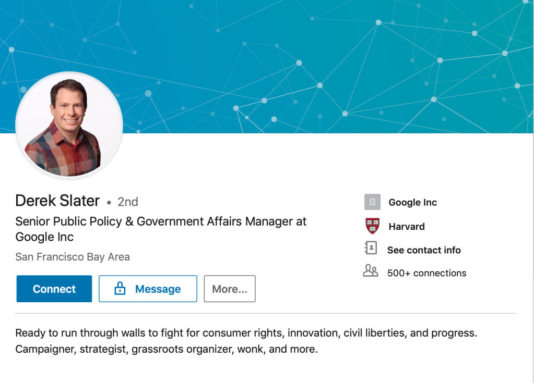Open See contact info details
Image resolution: width=534 pixels, height=383 pixels.
423,250
